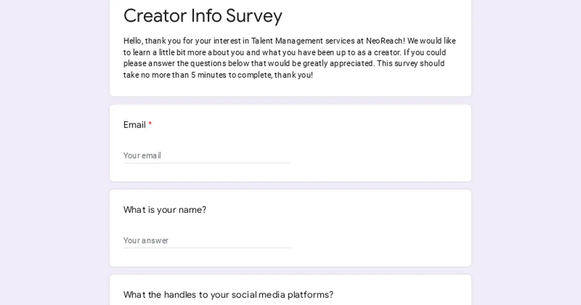Click the word "creator" in the description
The height and width of the screenshot is (305, 581).
pos(386,52)
